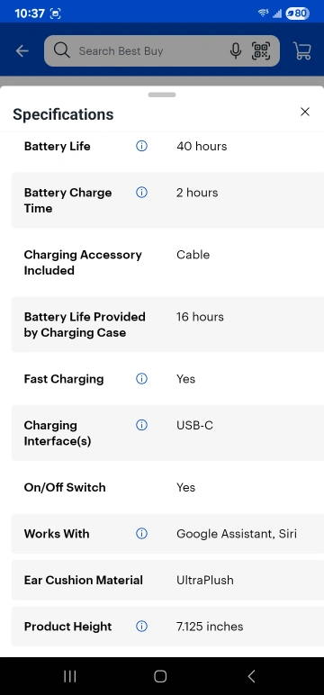Show info about Works With
The image size is (324, 695).
pyautogui.click(x=141, y=533)
